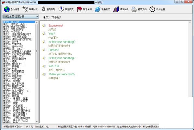Screen dimensions: 194x130
Task: Click the 'Yes, it is.' sentence
Action: tap(54, 66)
